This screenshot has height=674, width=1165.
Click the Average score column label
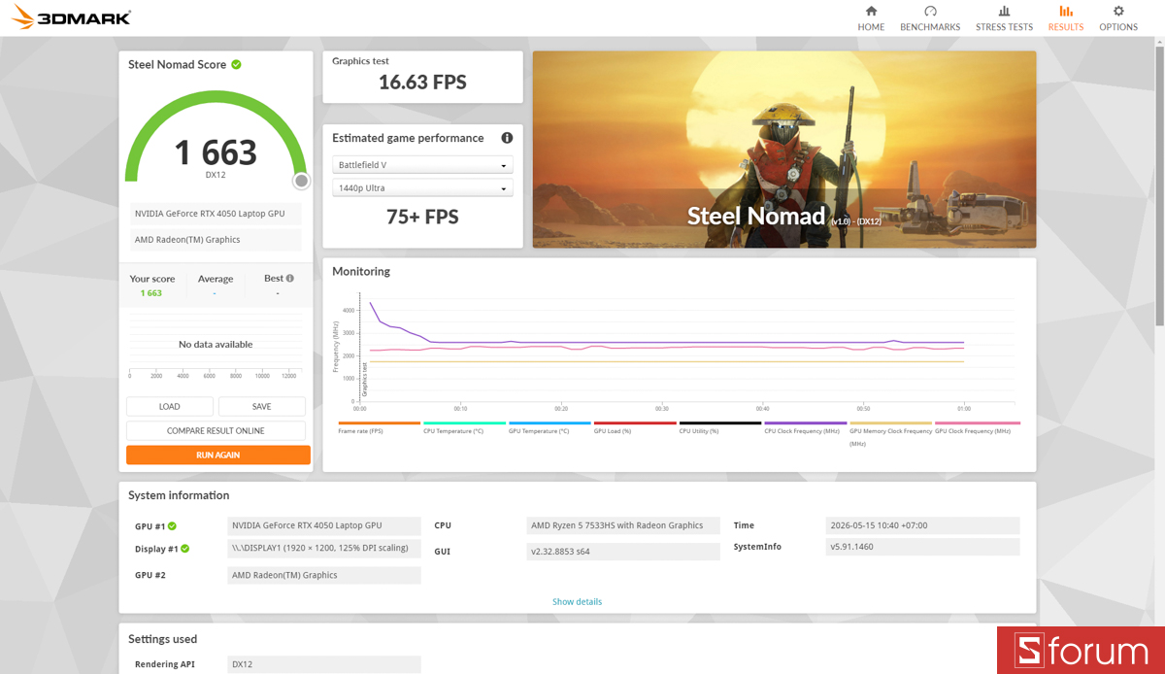point(216,279)
